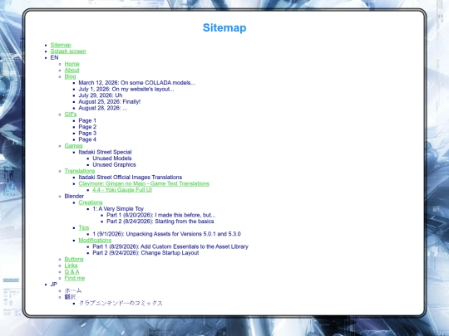Click Part 2 (9/24/2026) Change Startup Layout

coord(146,253)
